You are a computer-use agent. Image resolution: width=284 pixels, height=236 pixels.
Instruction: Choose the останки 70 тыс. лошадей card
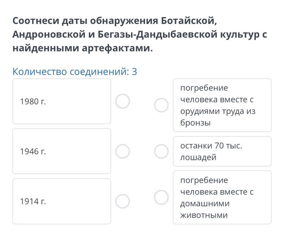(222, 151)
